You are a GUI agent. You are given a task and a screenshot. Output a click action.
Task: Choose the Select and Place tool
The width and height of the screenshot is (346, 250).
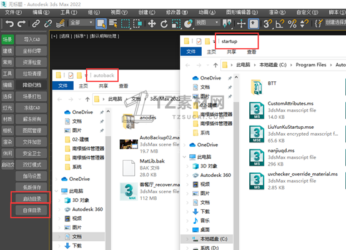click(x=188, y=23)
